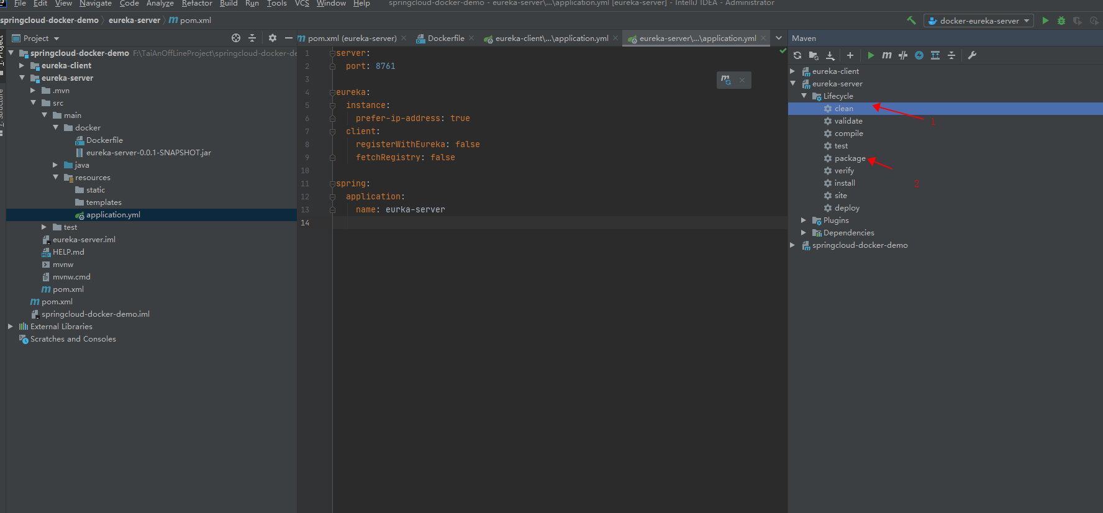Click pom.xml breadcrumb in navigation bar
Screen dimensions: 1103x513
(190, 20)
